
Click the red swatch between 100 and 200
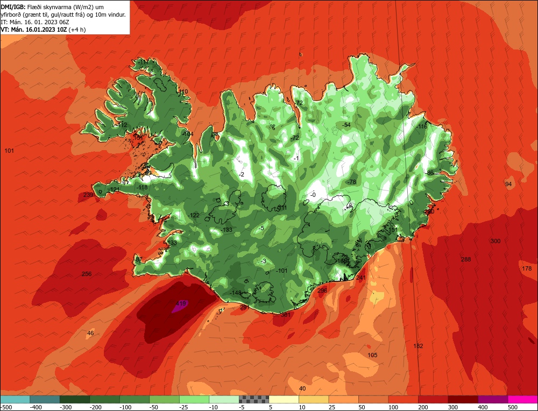click(x=403, y=399)
